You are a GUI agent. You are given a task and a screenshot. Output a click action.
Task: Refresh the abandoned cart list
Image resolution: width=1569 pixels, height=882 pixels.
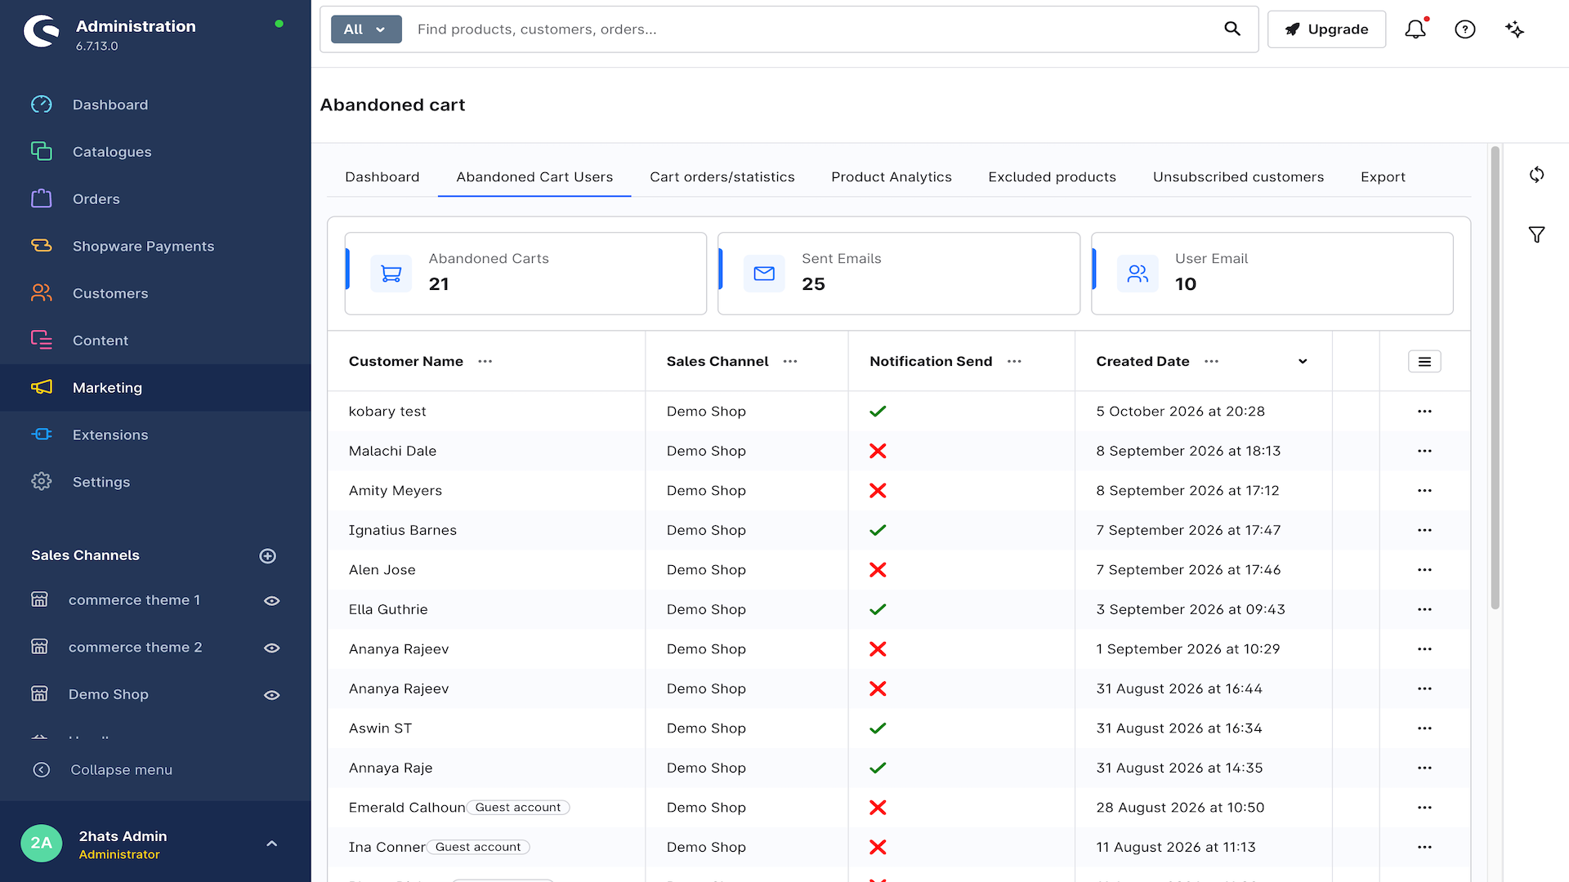click(1536, 175)
